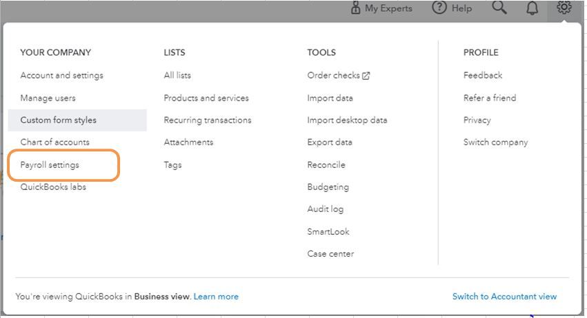Open Case center
Image resolution: width=587 pixels, height=318 pixels.
point(330,254)
